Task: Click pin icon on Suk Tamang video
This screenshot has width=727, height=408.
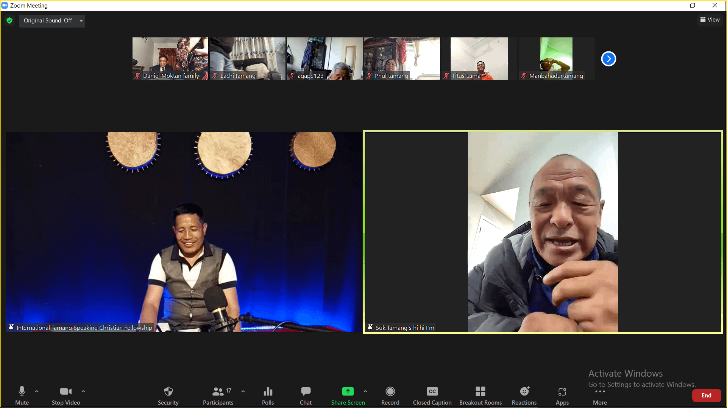Action: pos(370,328)
